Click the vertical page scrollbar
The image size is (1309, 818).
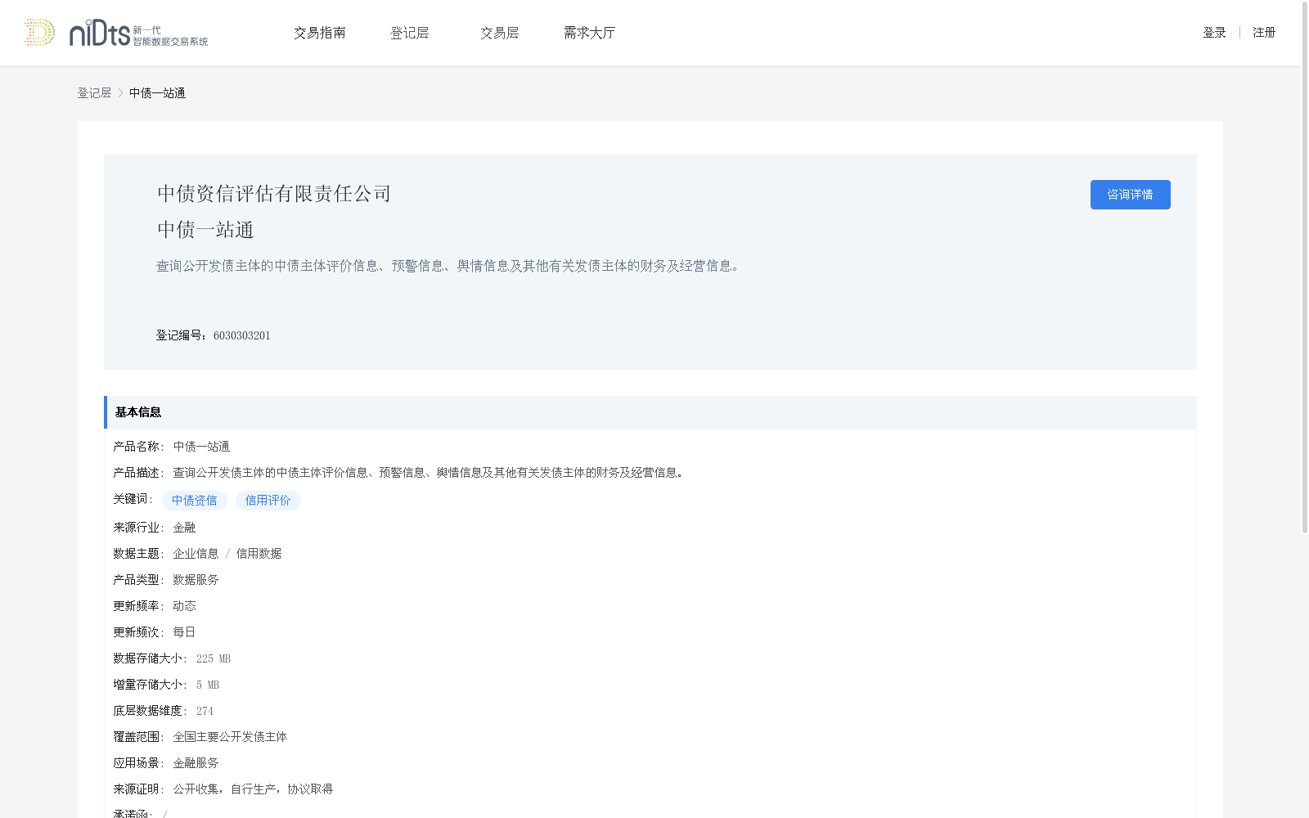[x=1305, y=267]
